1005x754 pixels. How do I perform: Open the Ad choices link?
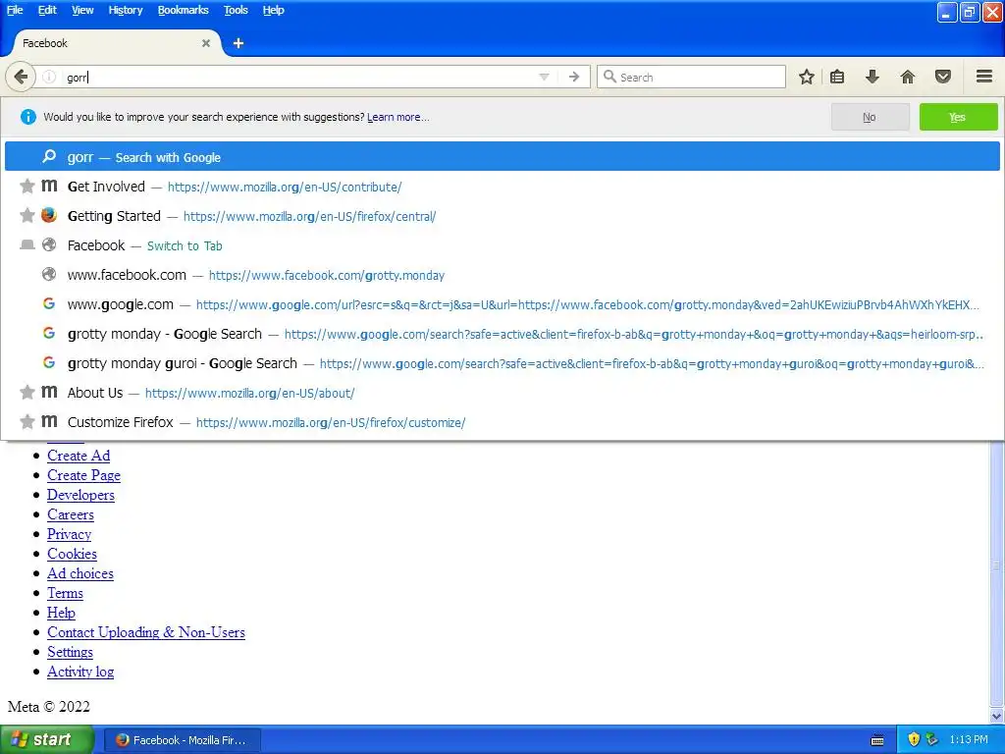[x=80, y=573]
